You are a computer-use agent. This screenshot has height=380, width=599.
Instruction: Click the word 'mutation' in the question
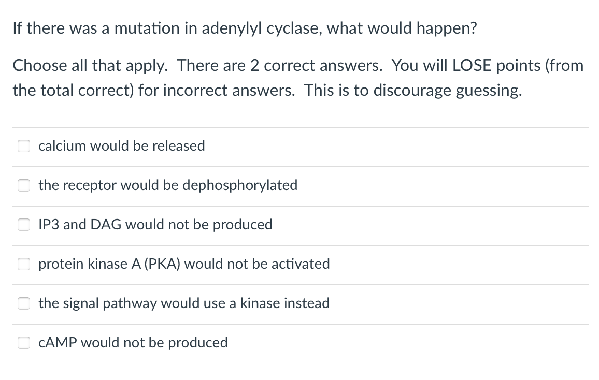point(146,28)
